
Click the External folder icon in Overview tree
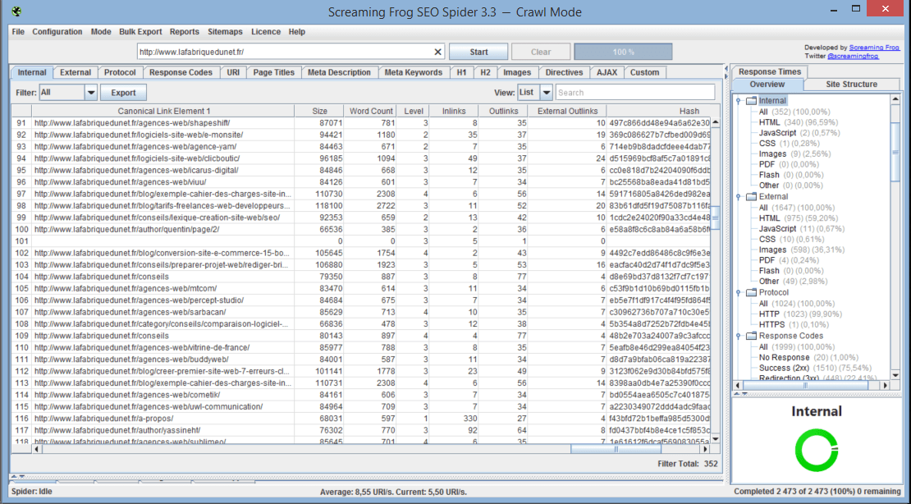point(751,197)
